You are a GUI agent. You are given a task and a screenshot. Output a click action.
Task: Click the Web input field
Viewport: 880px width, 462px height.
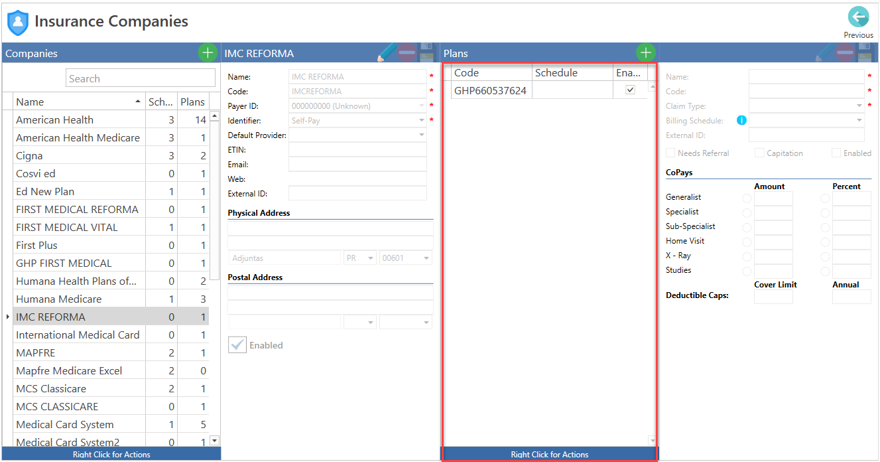[x=357, y=179]
